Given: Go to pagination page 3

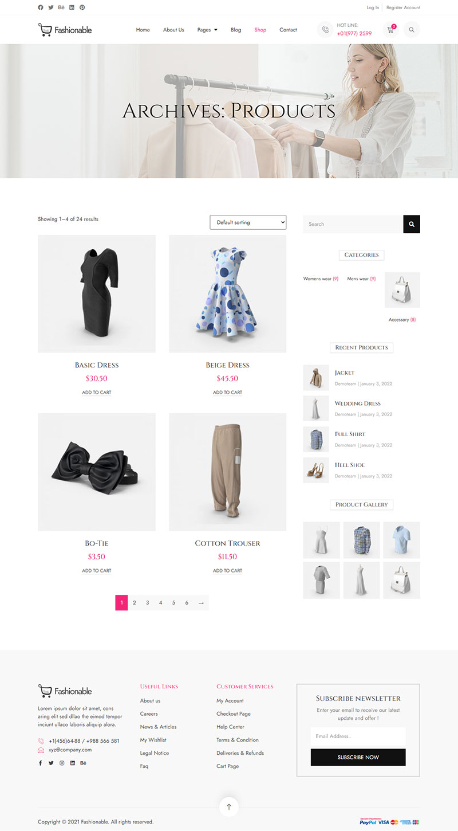Looking at the screenshot, I should 148,603.
